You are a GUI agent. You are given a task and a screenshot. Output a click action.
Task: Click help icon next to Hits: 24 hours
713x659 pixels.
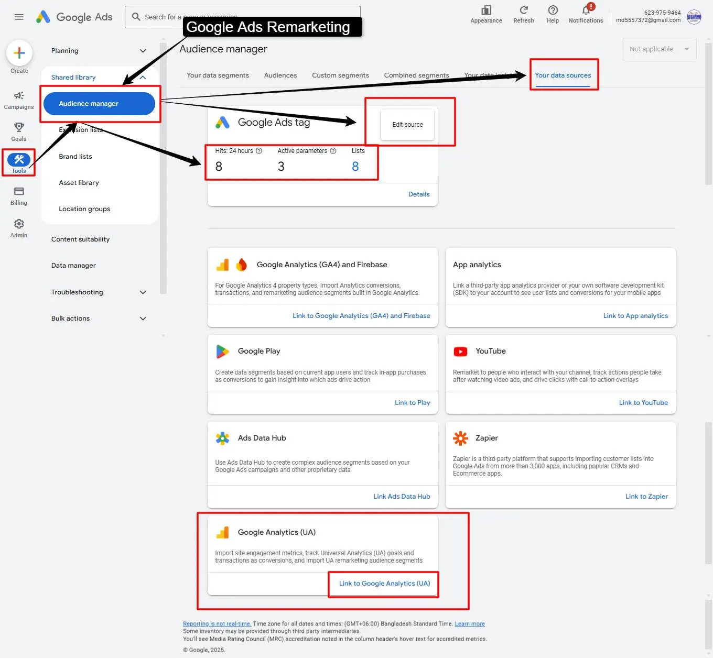(x=259, y=151)
